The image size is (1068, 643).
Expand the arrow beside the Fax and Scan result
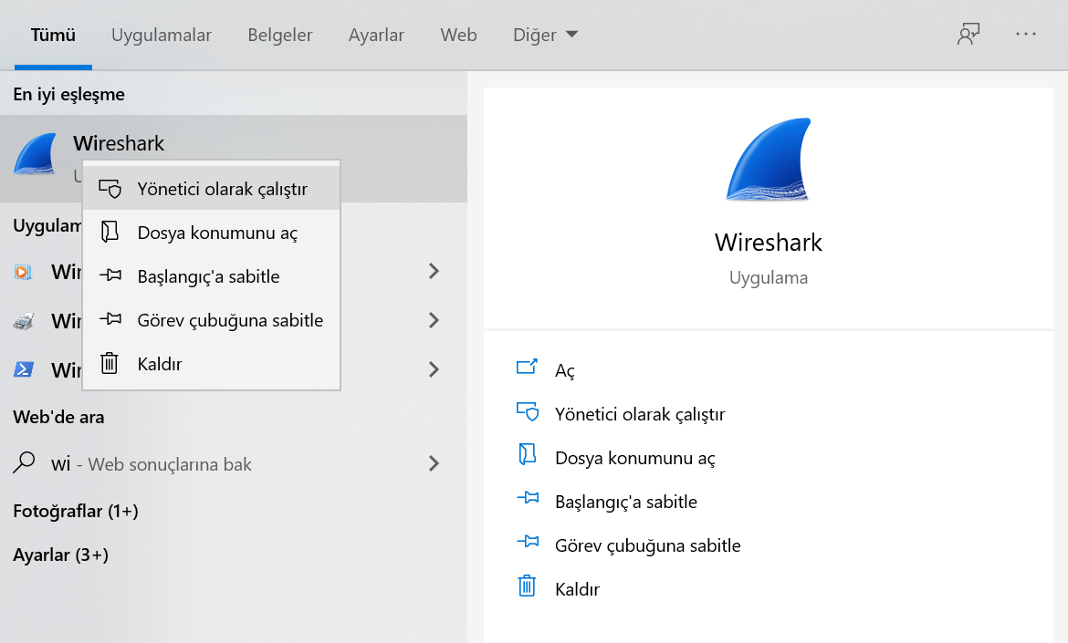pos(434,320)
